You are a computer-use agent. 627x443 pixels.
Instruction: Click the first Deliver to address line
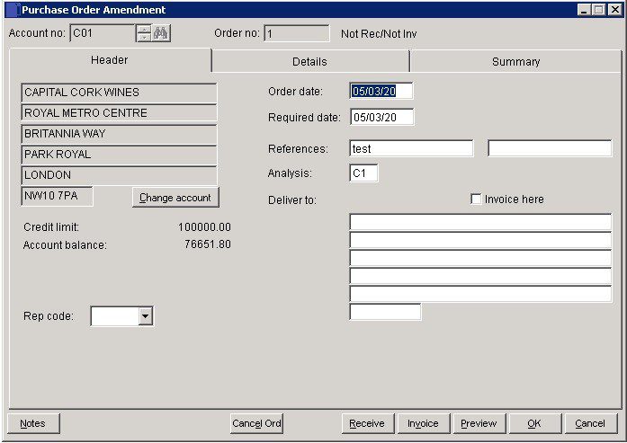[480, 223]
